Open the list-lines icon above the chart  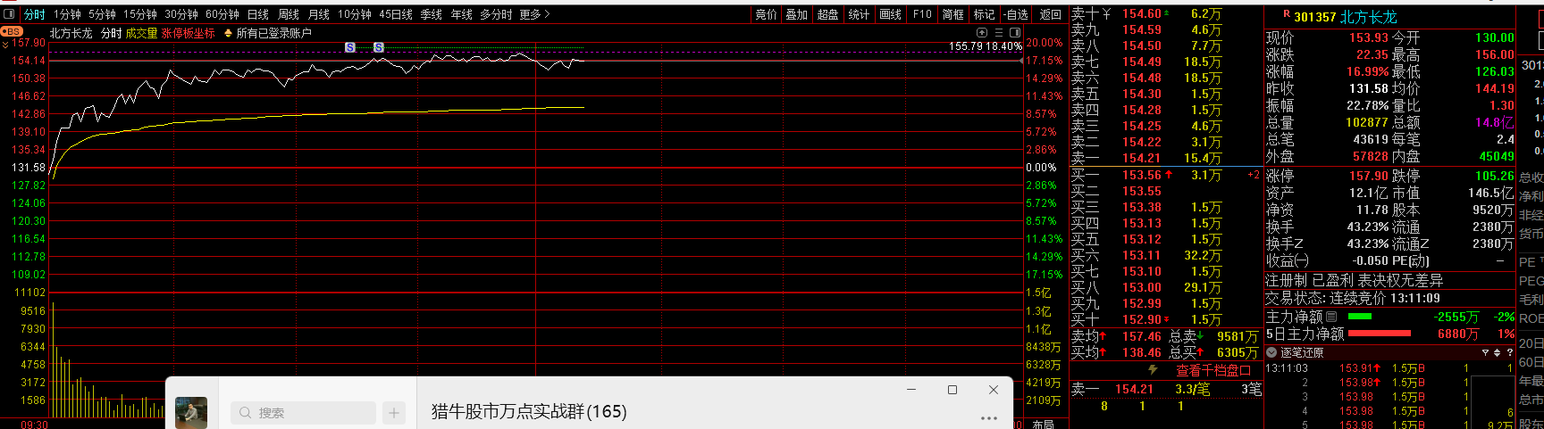coord(999,33)
